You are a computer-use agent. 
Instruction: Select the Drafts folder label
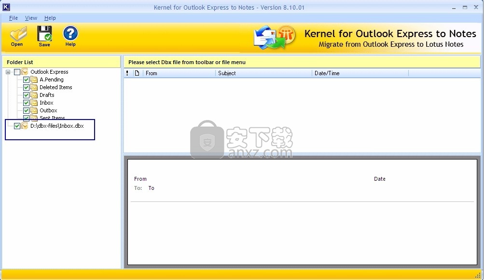[47, 95]
